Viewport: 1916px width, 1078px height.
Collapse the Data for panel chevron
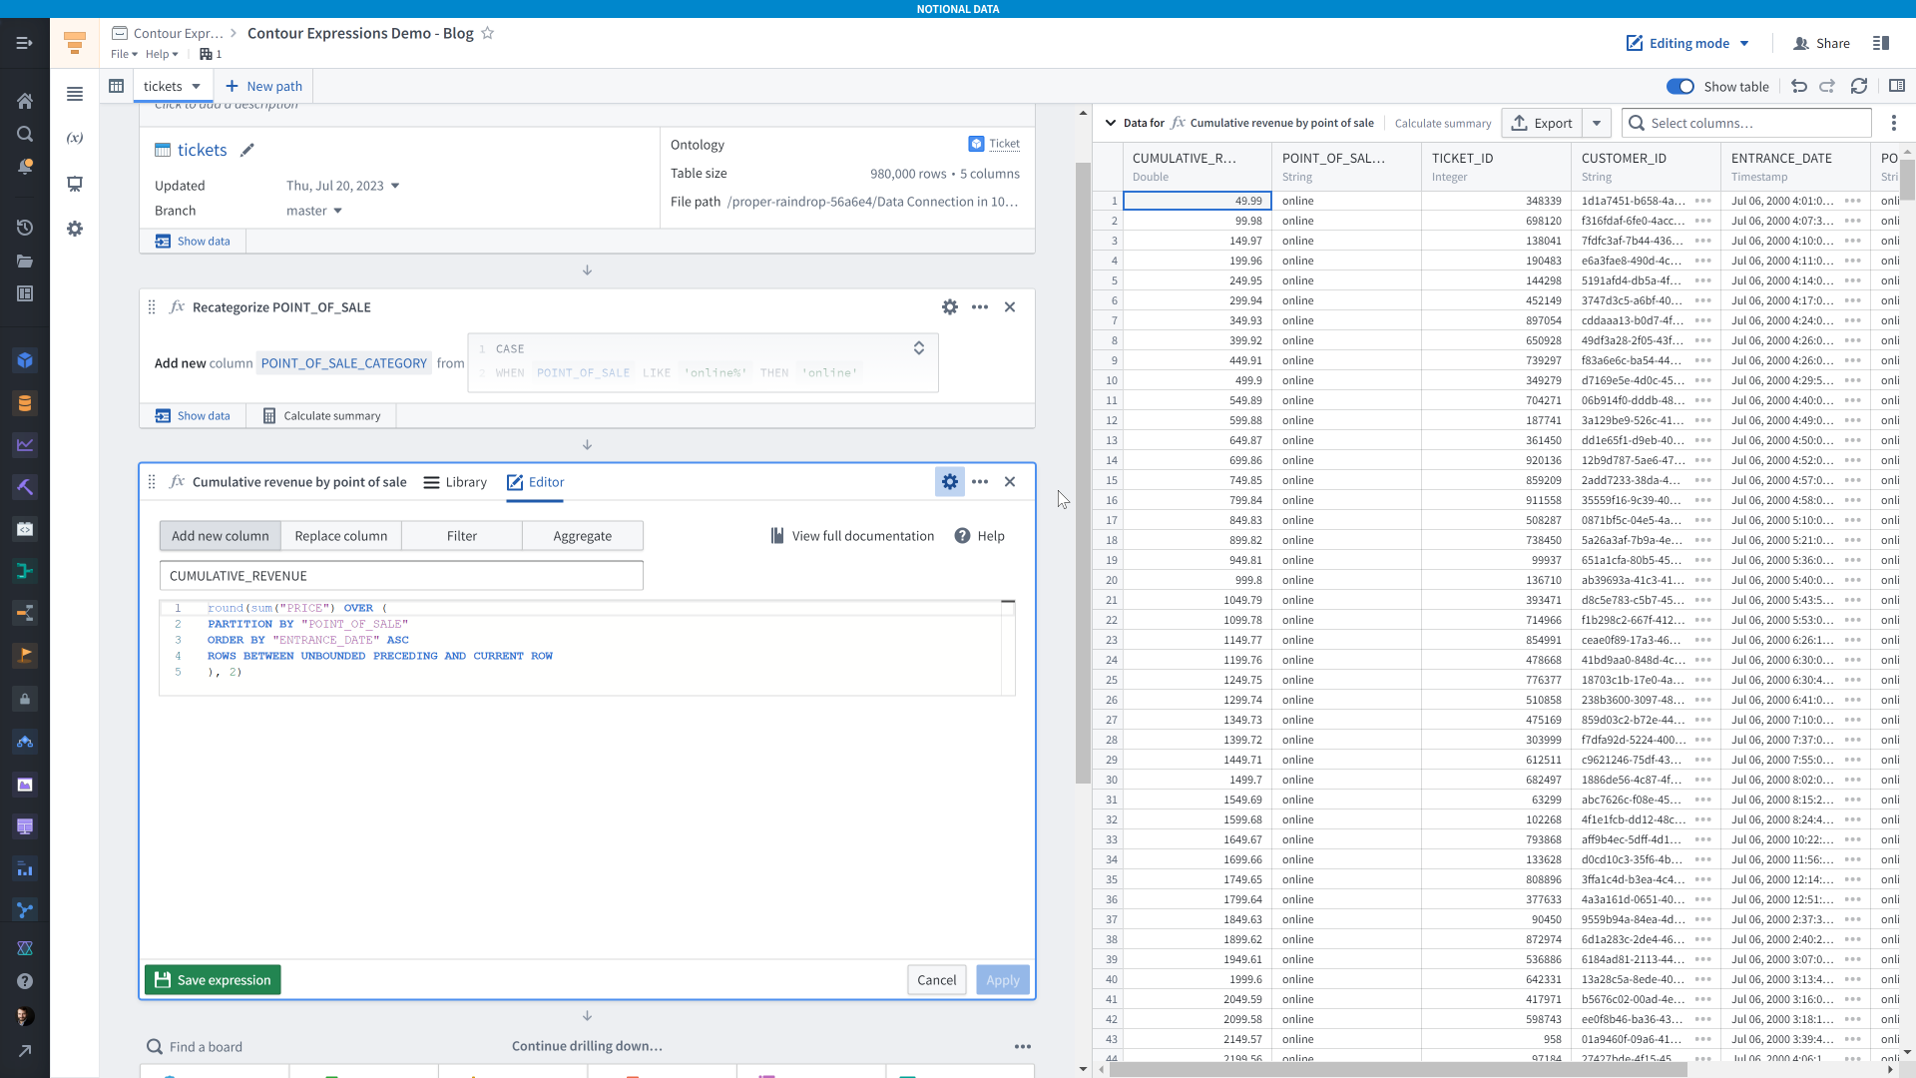(x=1111, y=123)
